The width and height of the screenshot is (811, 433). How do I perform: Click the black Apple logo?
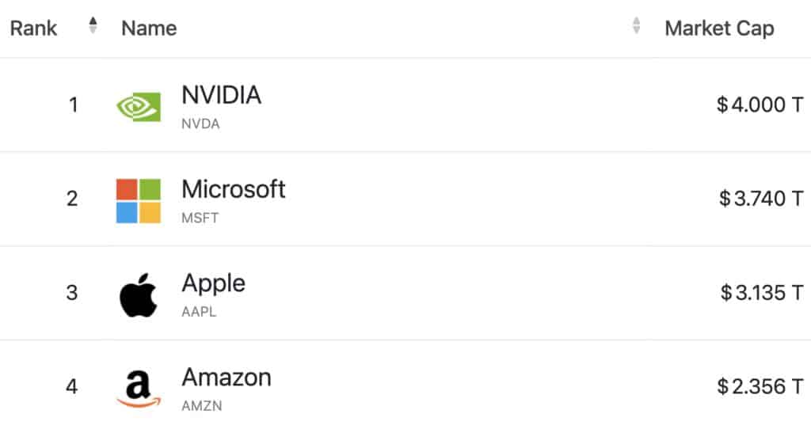tap(139, 295)
